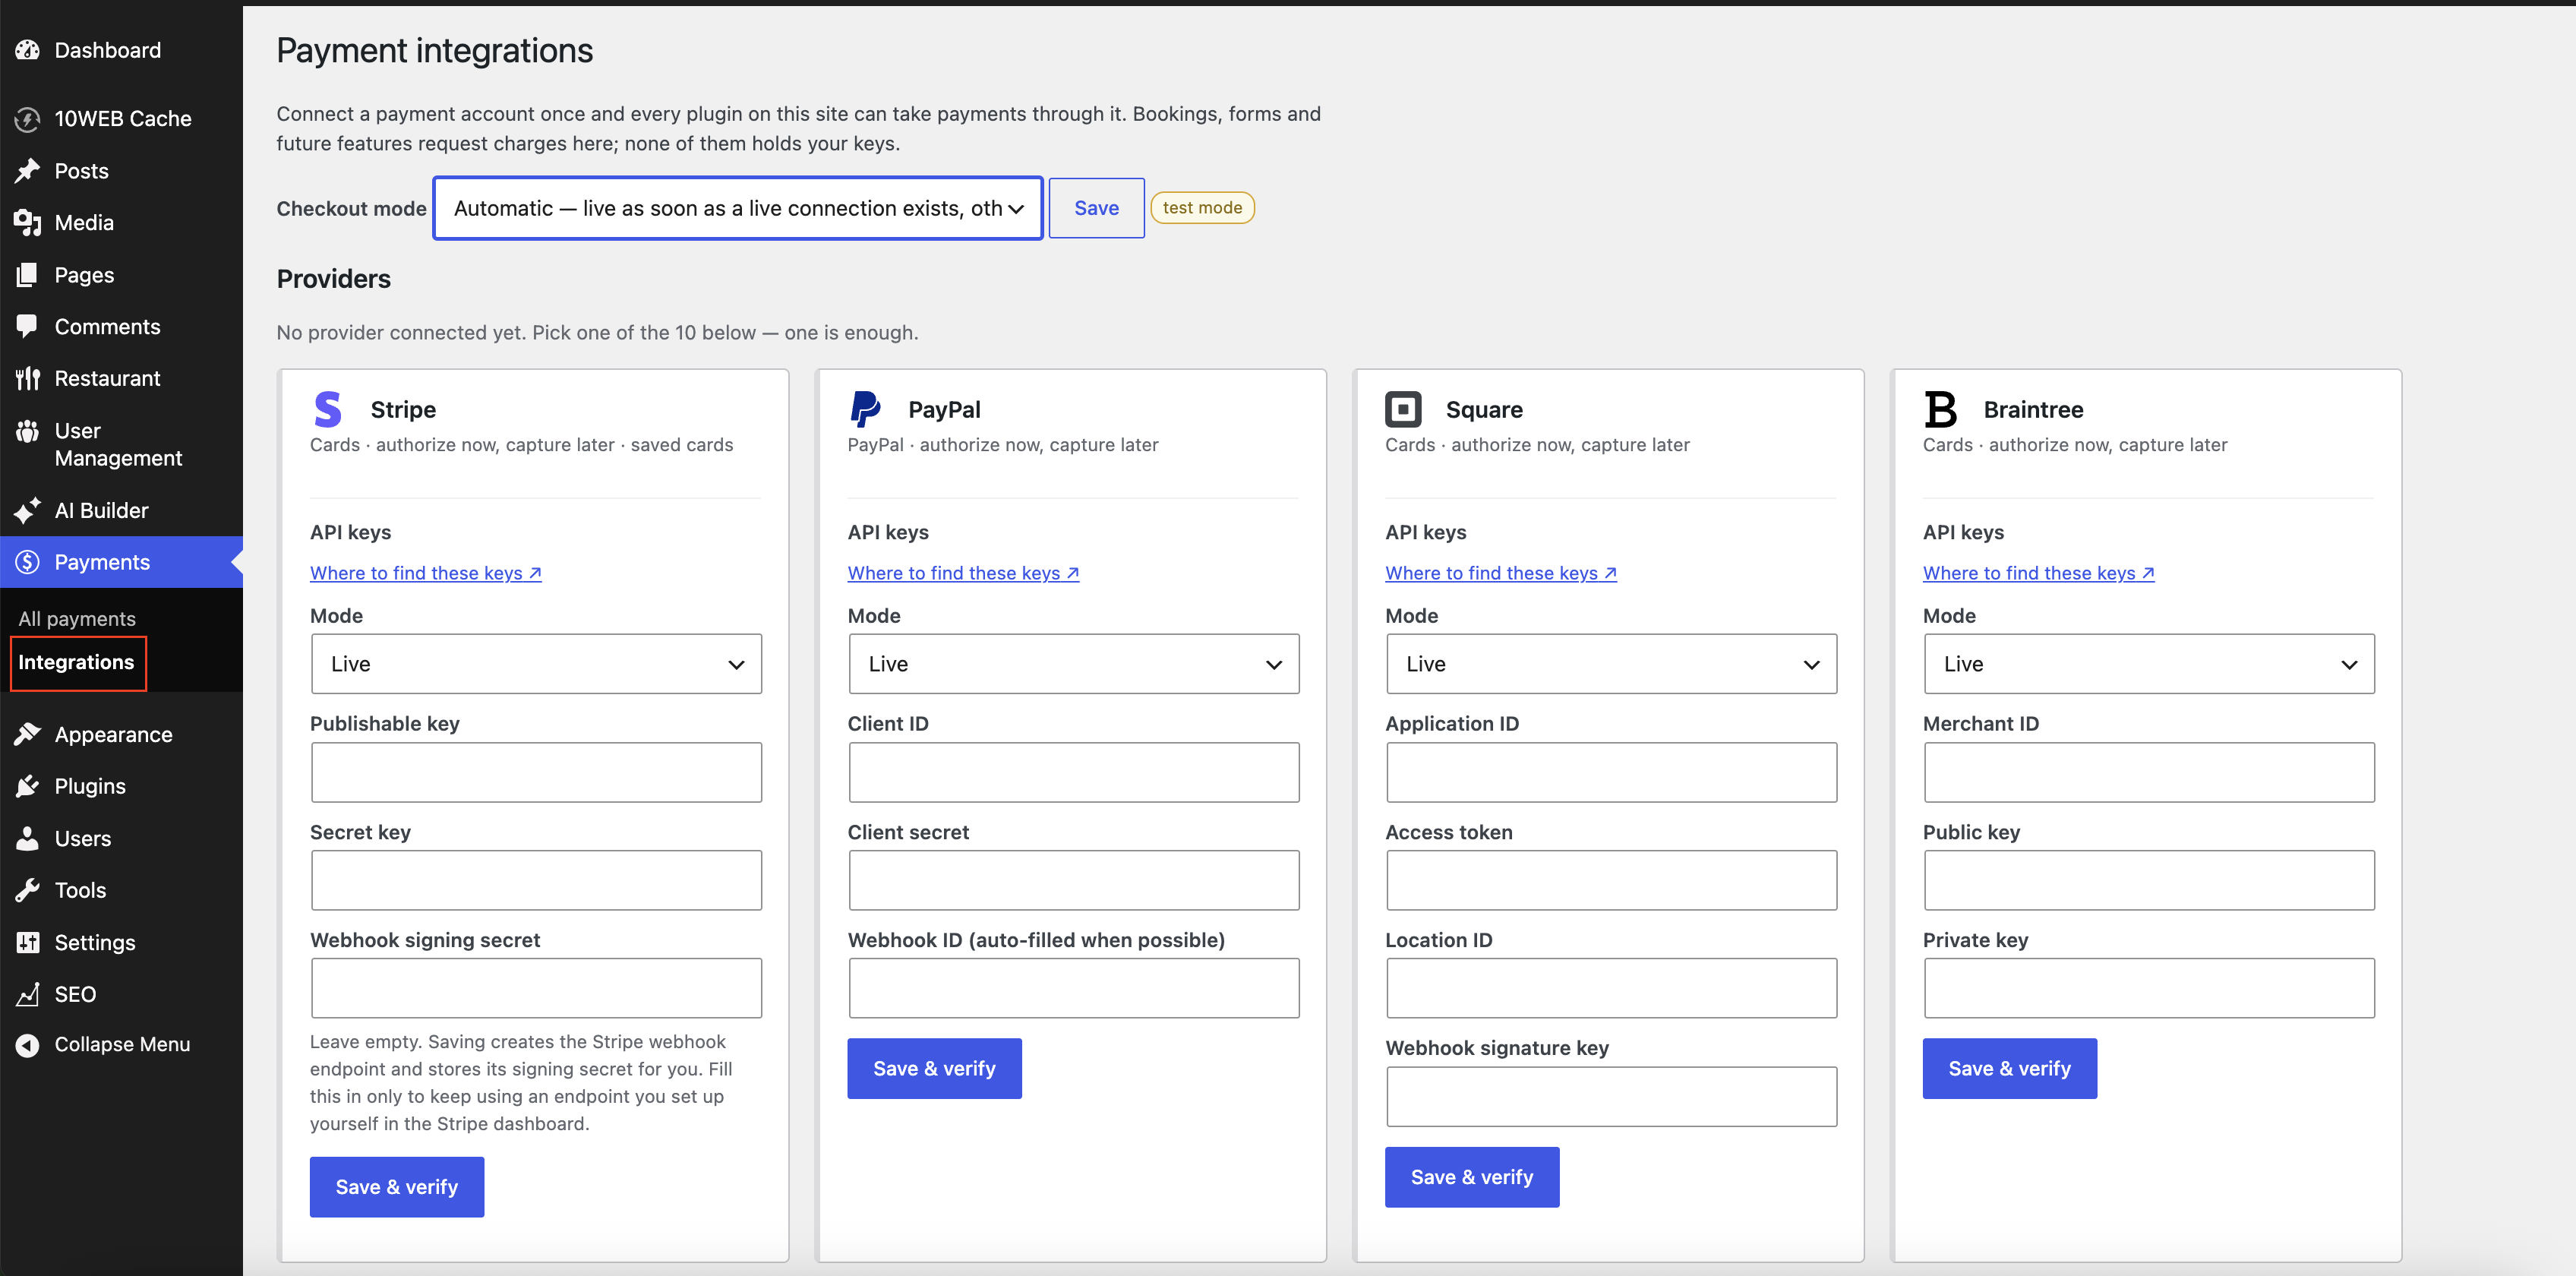Click Braintree's Save & verify button

pyautogui.click(x=2009, y=1068)
